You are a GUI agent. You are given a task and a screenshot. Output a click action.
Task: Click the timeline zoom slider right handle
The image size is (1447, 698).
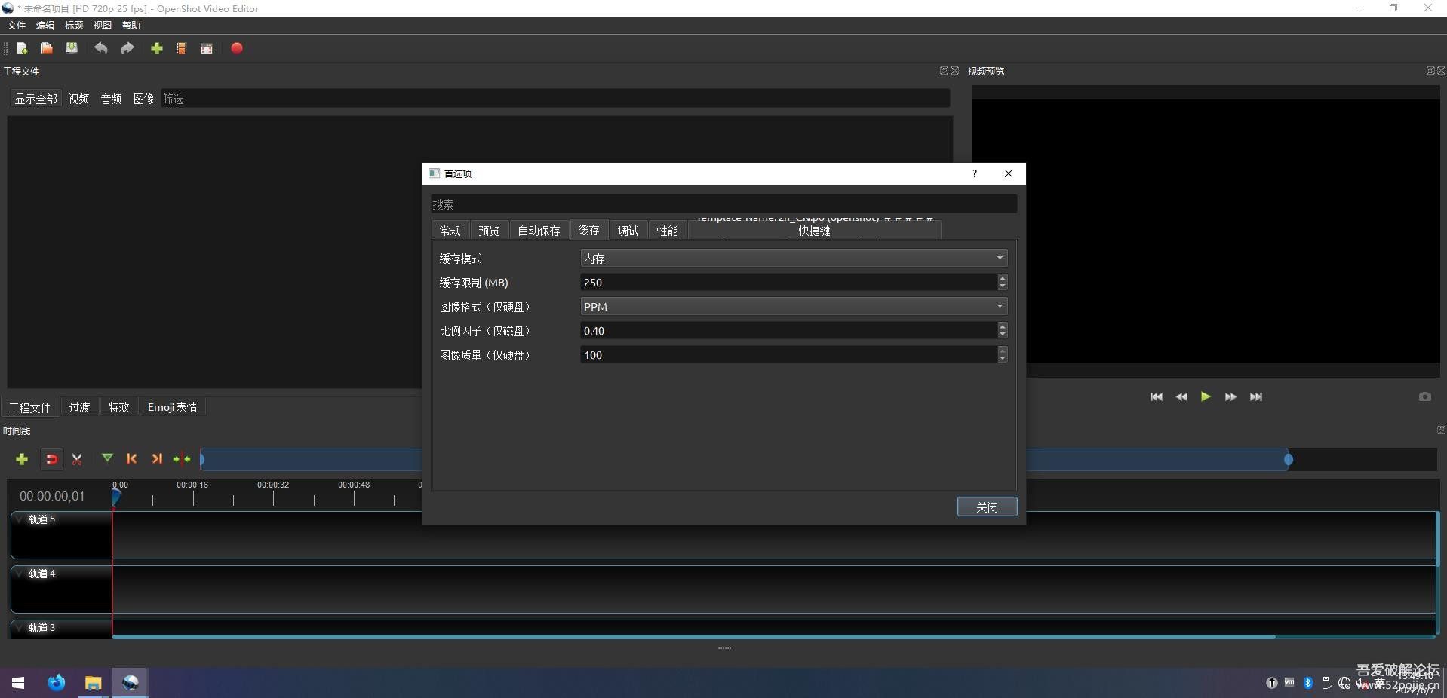1289,459
